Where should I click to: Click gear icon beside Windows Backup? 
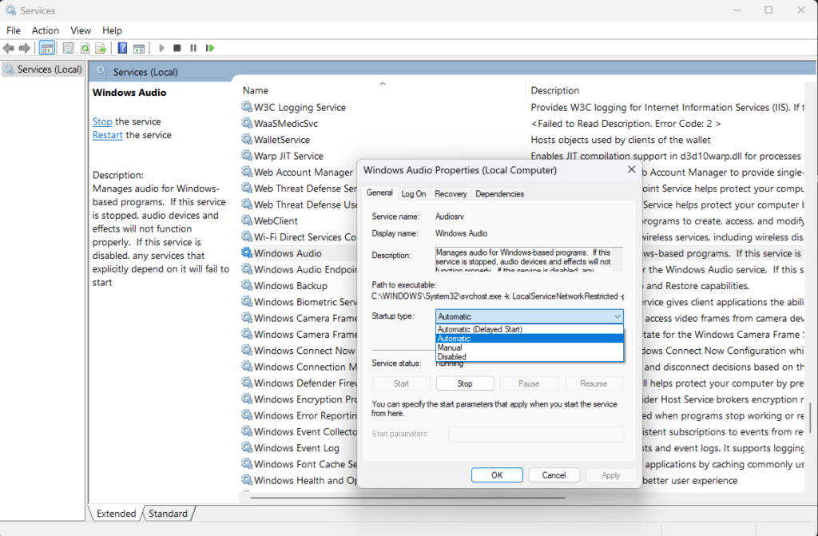click(x=247, y=285)
